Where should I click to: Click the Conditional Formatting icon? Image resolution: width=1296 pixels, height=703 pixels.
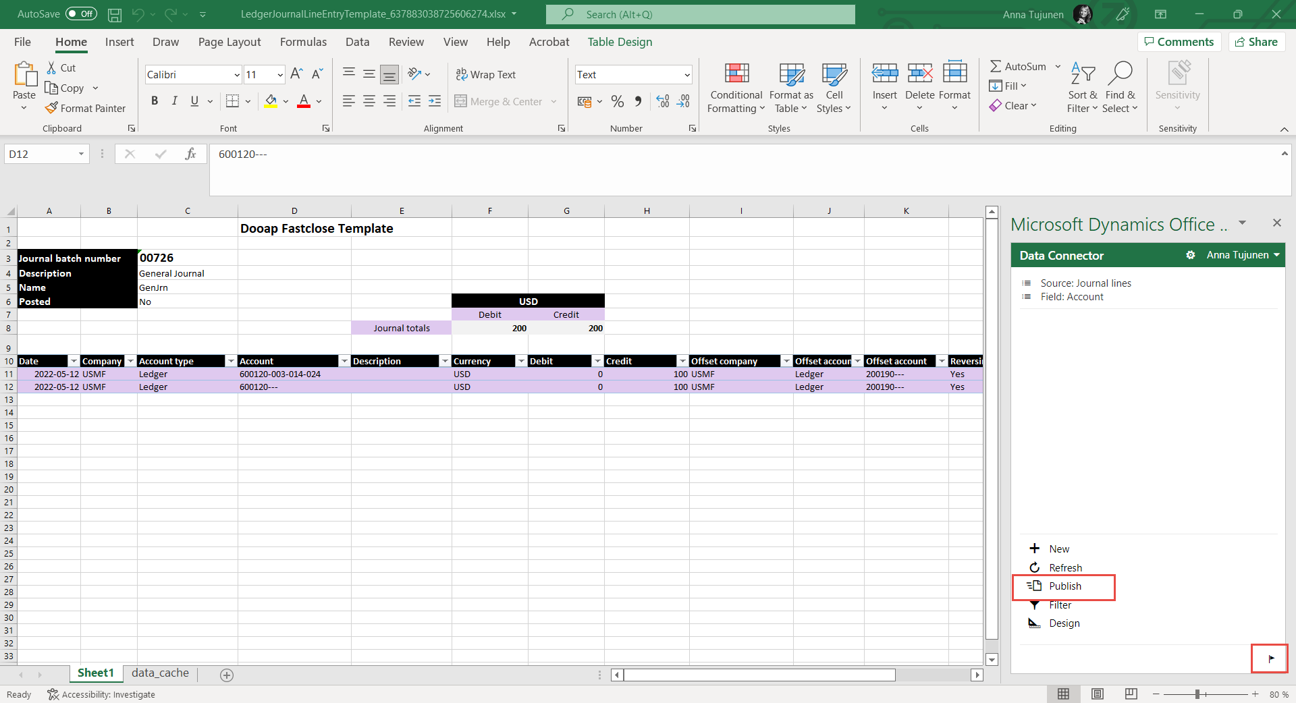pyautogui.click(x=736, y=74)
